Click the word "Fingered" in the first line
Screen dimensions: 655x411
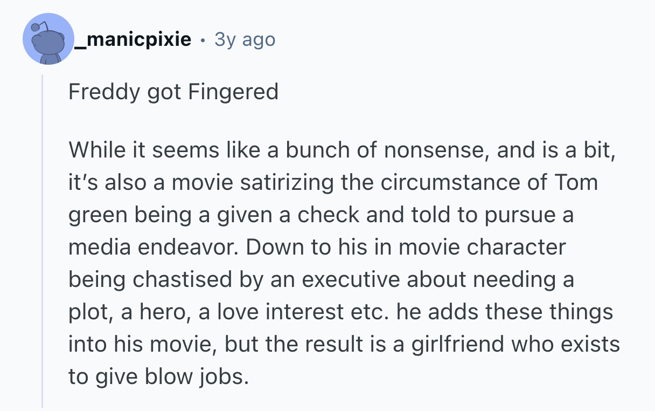pyautogui.click(x=233, y=92)
